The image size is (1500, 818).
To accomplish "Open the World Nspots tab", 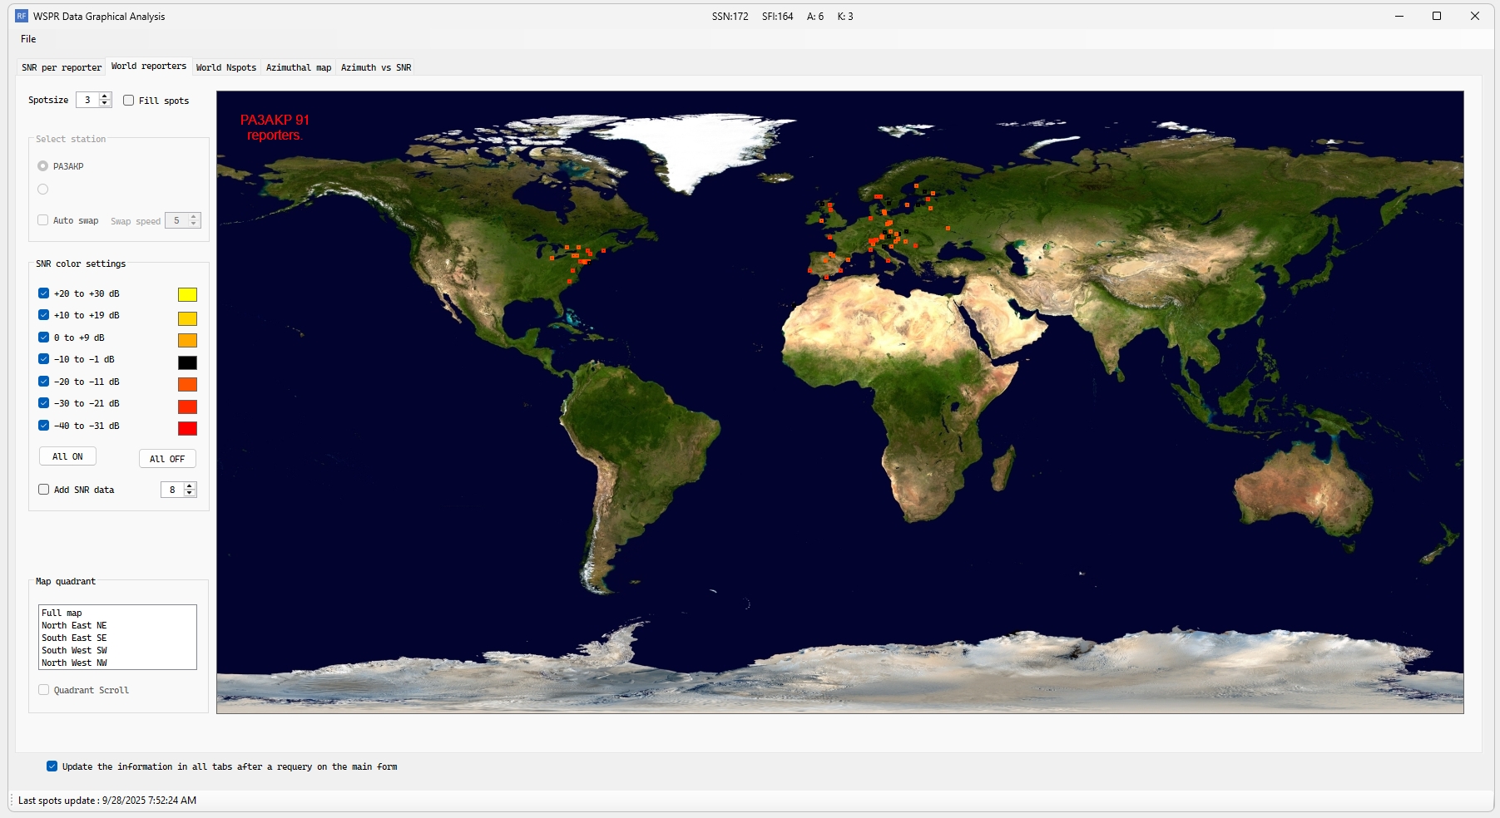I will tap(226, 67).
